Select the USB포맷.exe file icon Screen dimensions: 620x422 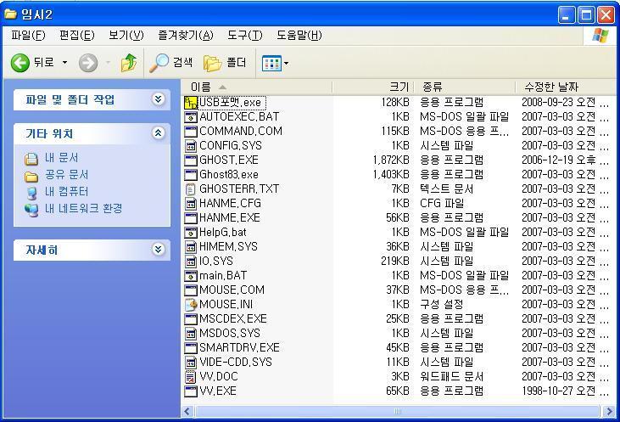point(191,103)
